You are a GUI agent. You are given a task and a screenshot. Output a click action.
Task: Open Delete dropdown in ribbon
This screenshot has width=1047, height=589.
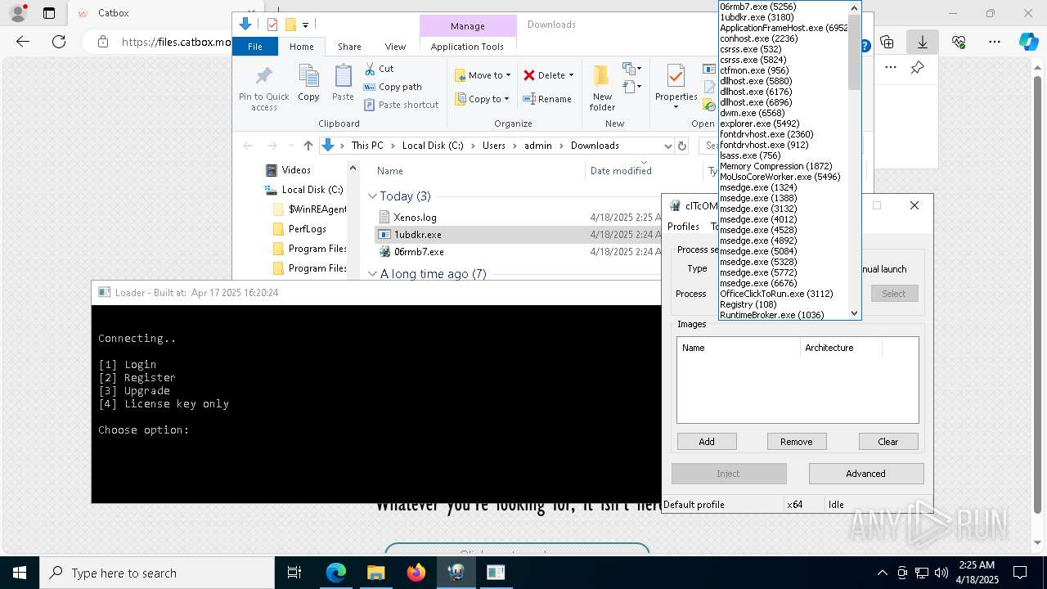549,75
